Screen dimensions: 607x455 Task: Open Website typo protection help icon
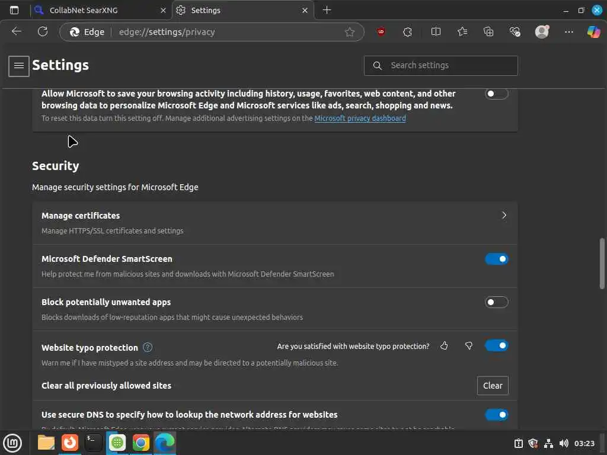coord(148,347)
